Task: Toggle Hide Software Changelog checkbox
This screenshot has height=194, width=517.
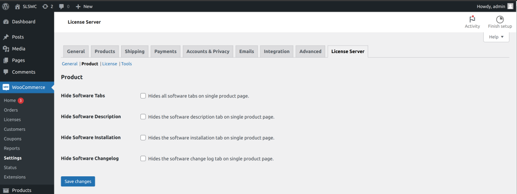Action: coord(143,158)
